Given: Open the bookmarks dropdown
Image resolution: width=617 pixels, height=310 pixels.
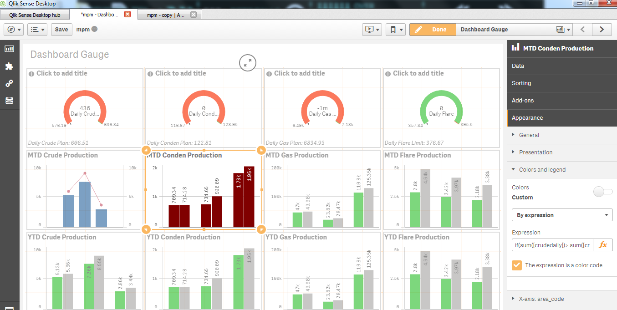Looking at the screenshot, I should click(395, 30).
